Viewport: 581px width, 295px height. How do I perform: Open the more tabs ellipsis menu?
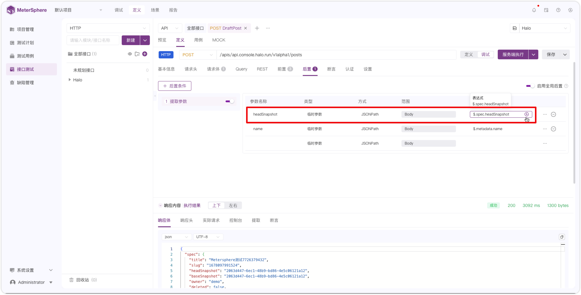[x=268, y=28]
